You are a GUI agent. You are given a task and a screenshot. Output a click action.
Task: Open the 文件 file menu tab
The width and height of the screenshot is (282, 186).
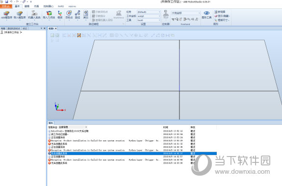pos(6,6)
